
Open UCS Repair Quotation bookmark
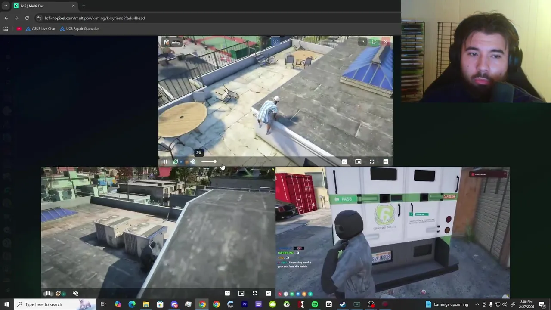coord(80,28)
